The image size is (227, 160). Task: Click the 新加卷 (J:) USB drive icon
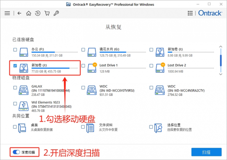24,68
